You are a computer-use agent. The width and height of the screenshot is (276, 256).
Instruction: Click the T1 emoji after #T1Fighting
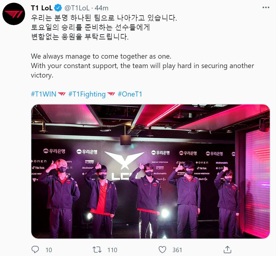point(111,94)
